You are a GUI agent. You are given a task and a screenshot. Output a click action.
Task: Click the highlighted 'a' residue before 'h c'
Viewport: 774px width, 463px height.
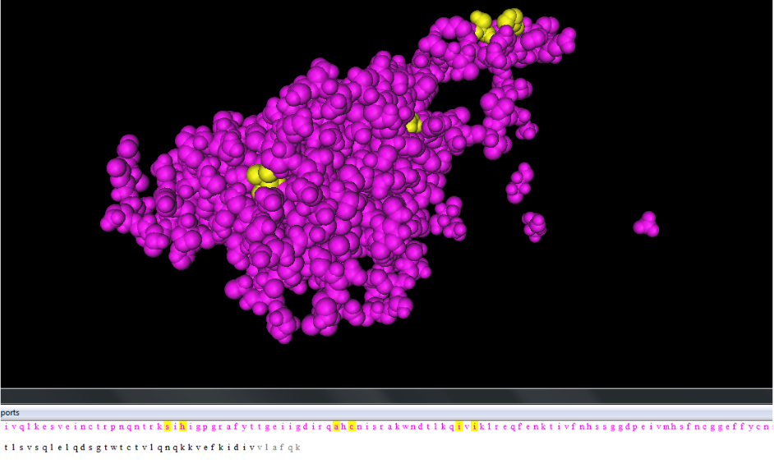[335, 426]
